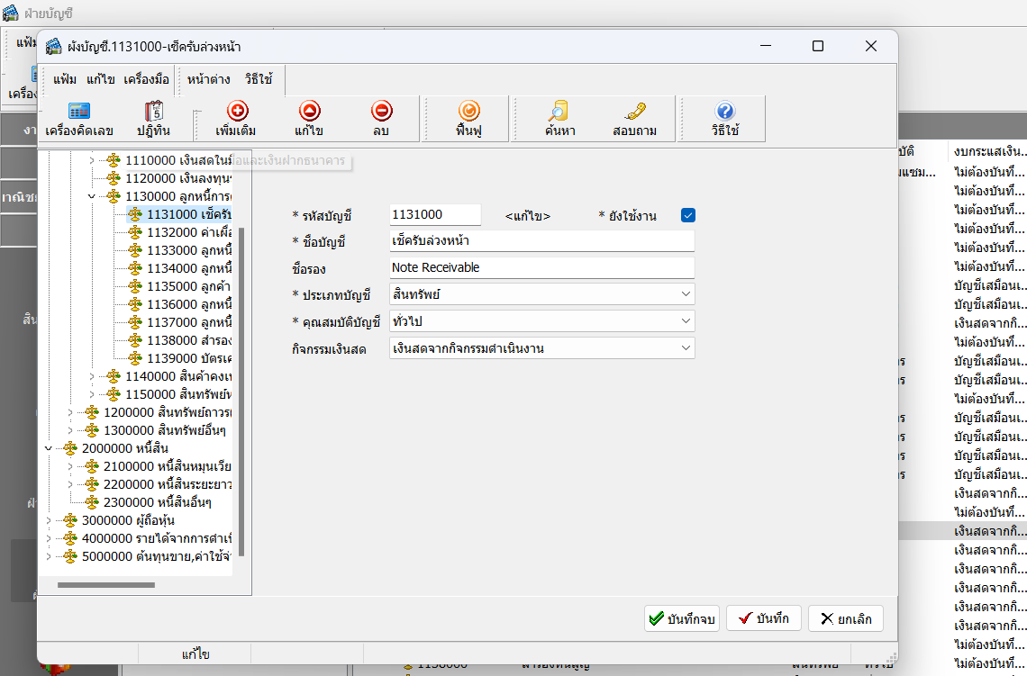Collapse the 2000000 หนี้สิน tree node

pyautogui.click(x=49, y=448)
